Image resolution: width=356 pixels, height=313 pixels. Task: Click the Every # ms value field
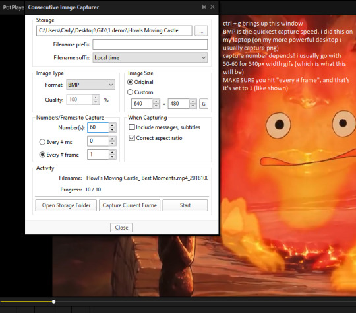point(98,141)
